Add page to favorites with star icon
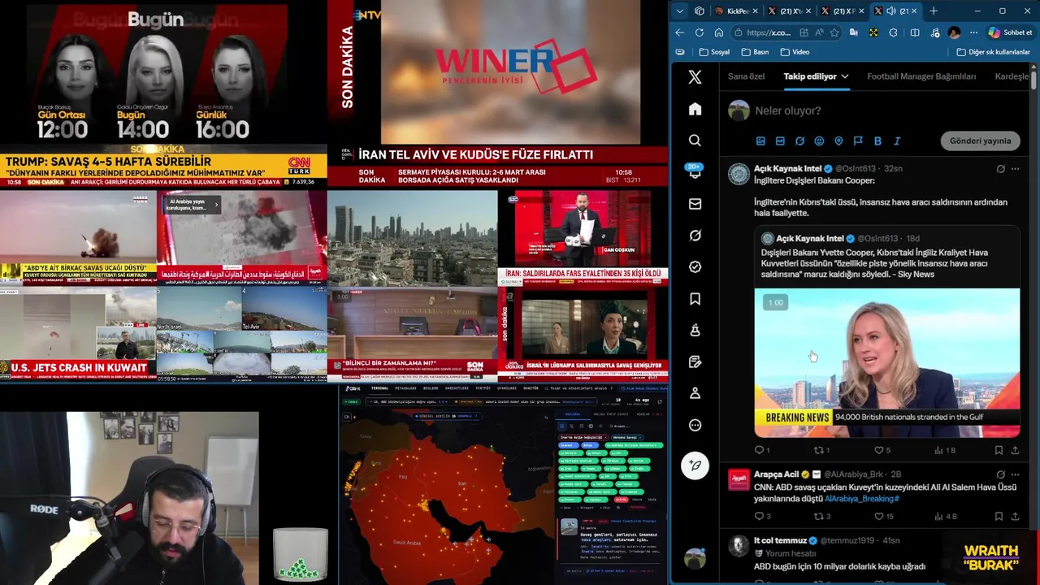The height and width of the screenshot is (585, 1040). click(x=834, y=32)
